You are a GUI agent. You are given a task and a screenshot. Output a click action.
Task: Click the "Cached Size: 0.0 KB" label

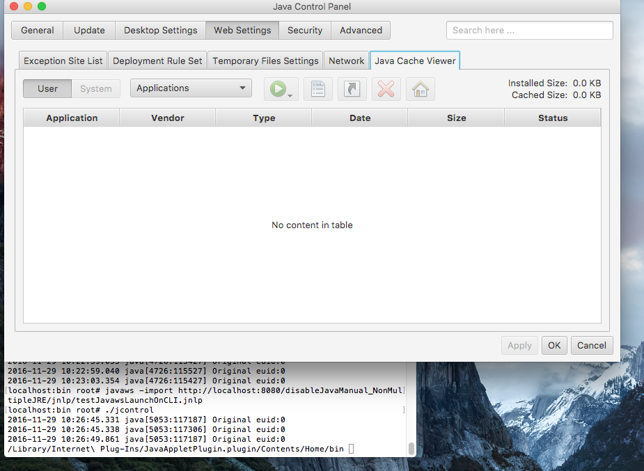[556, 95]
